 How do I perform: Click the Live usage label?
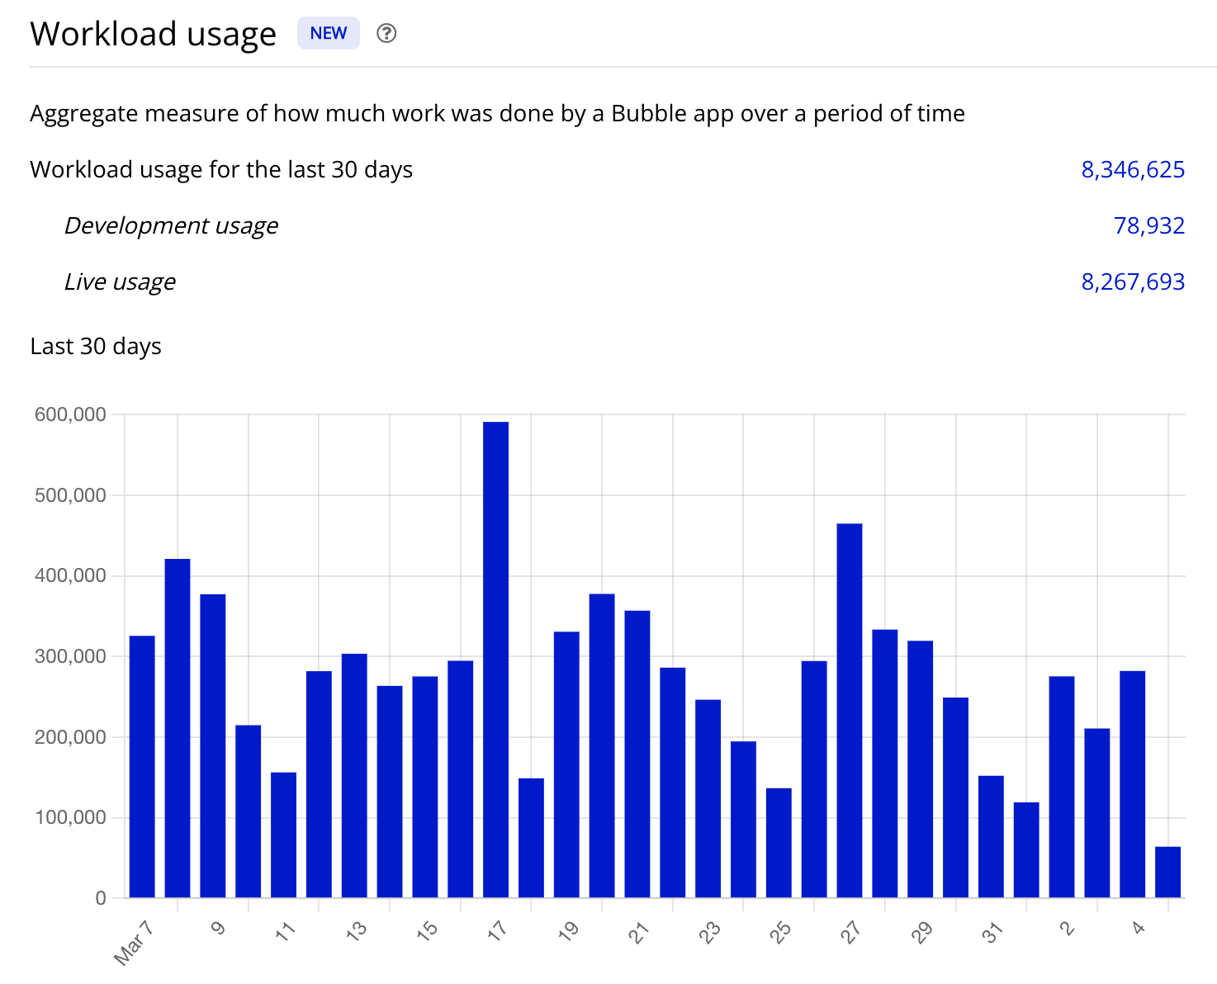(x=120, y=281)
